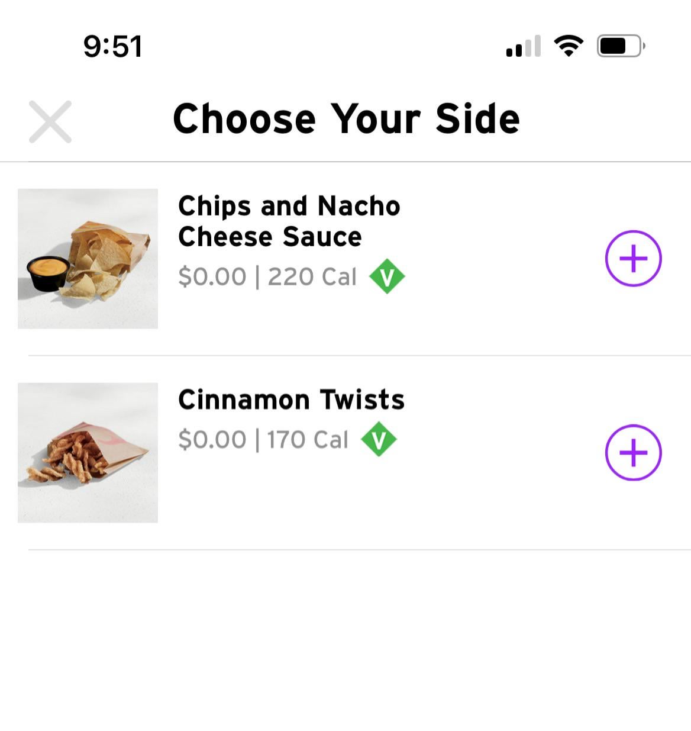The image size is (691, 731).
Task: Tap the 170 Cal calorie label
Action: (x=308, y=439)
